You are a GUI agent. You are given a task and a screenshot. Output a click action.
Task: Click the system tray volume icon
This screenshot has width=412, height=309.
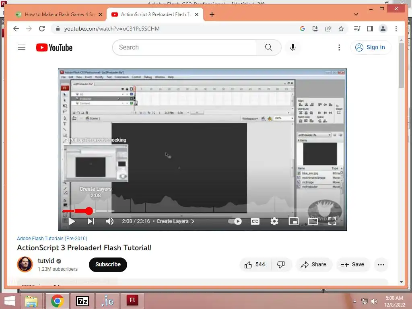pos(374,301)
